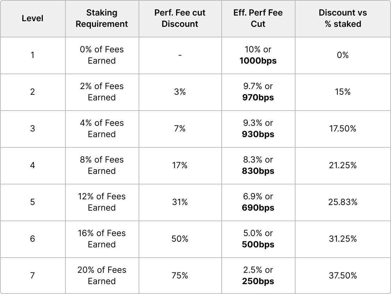The image size is (391, 294).
Task: Select the 1000bps effective fee cell
Action: [x=258, y=55]
